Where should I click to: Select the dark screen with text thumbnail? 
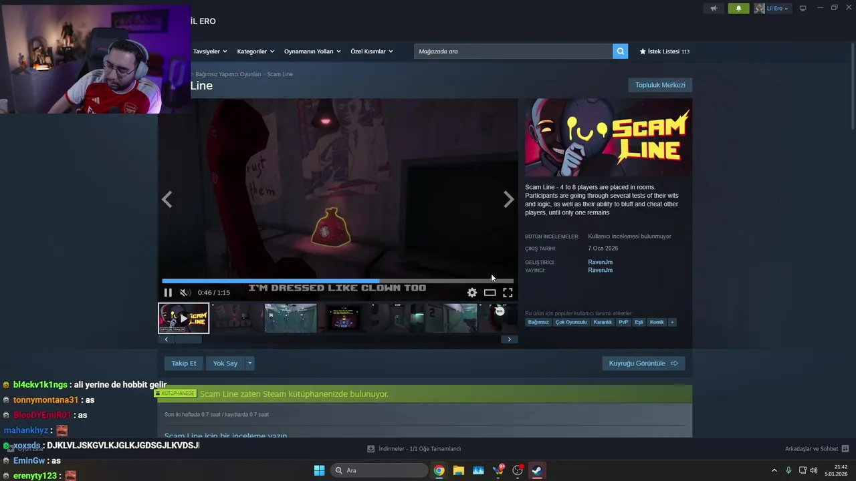pos(343,318)
